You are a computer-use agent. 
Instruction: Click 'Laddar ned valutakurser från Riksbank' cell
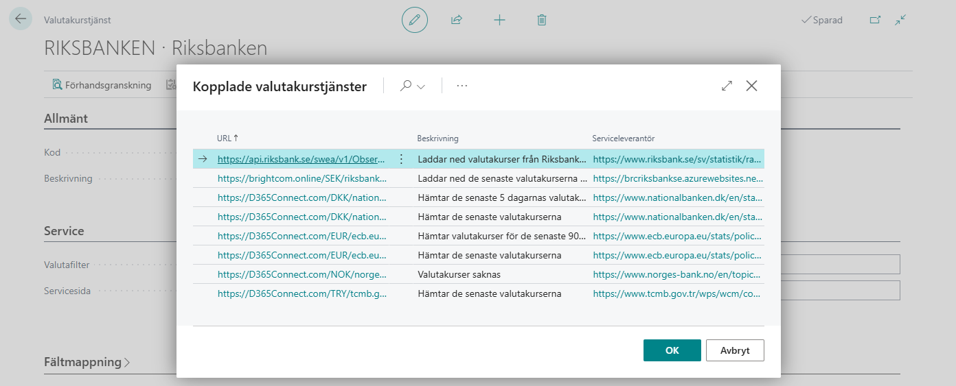(502, 159)
